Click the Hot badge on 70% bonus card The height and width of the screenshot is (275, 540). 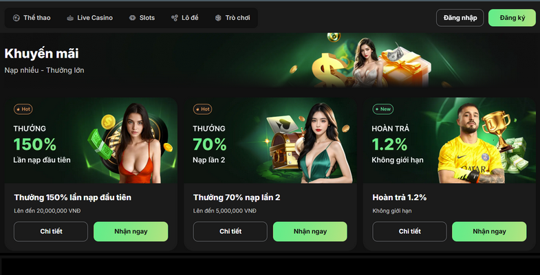click(x=202, y=109)
